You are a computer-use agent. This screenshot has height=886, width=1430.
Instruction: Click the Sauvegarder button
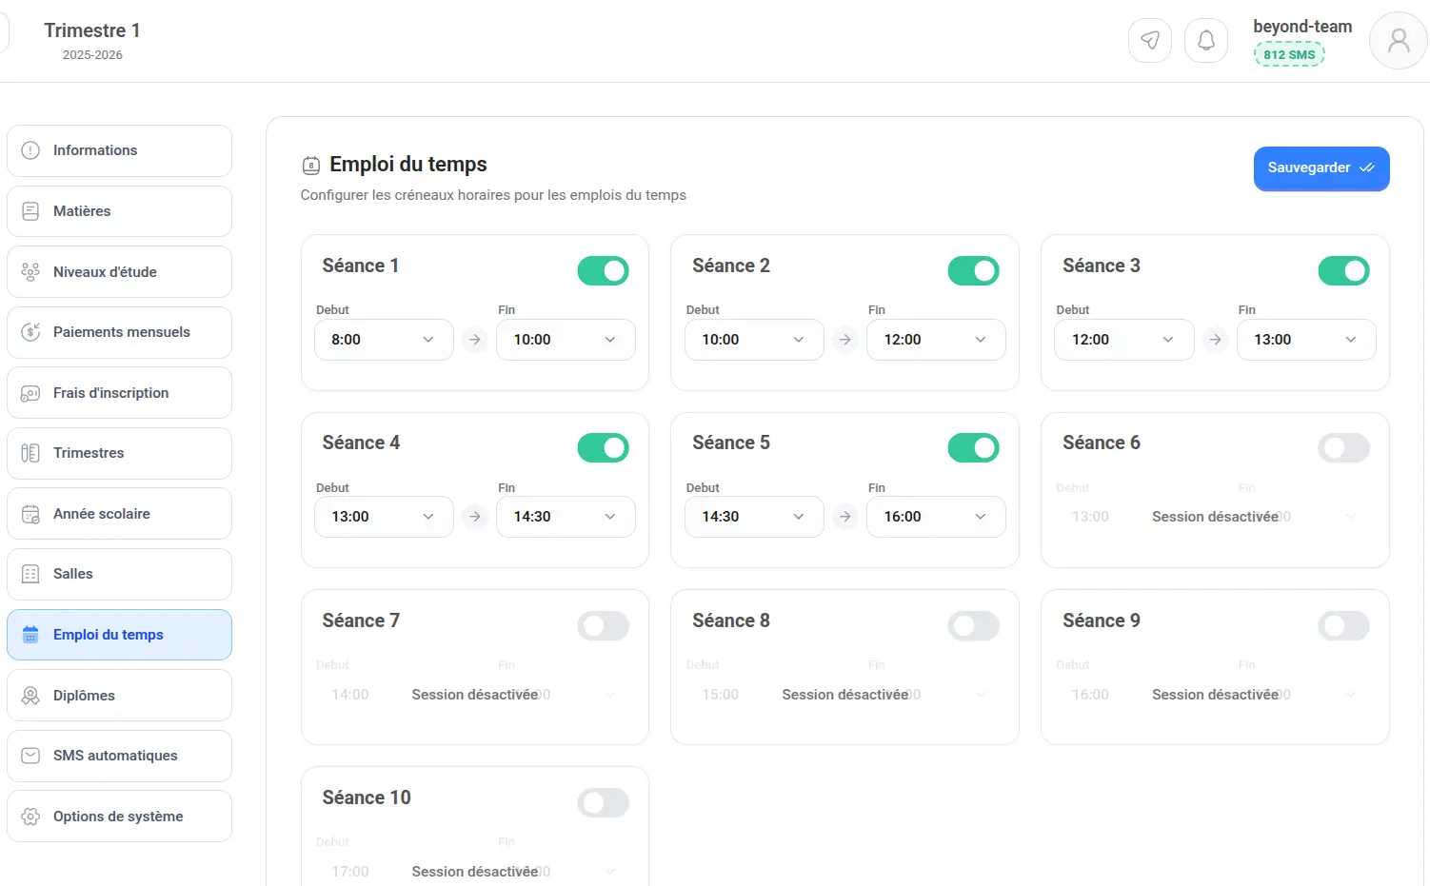click(1321, 168)
